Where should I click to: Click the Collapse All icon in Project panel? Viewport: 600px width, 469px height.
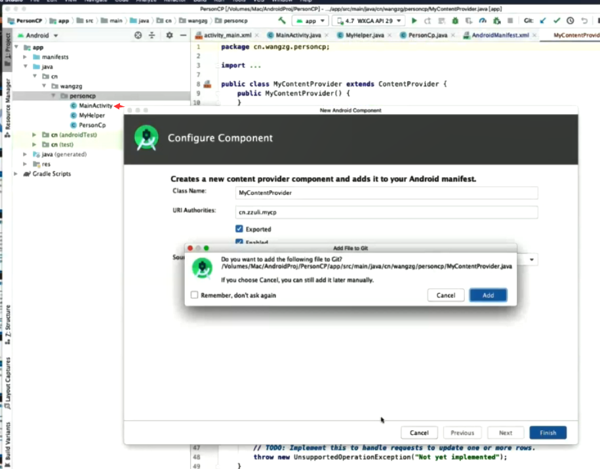pyautogui.click(x=152, y=35)
